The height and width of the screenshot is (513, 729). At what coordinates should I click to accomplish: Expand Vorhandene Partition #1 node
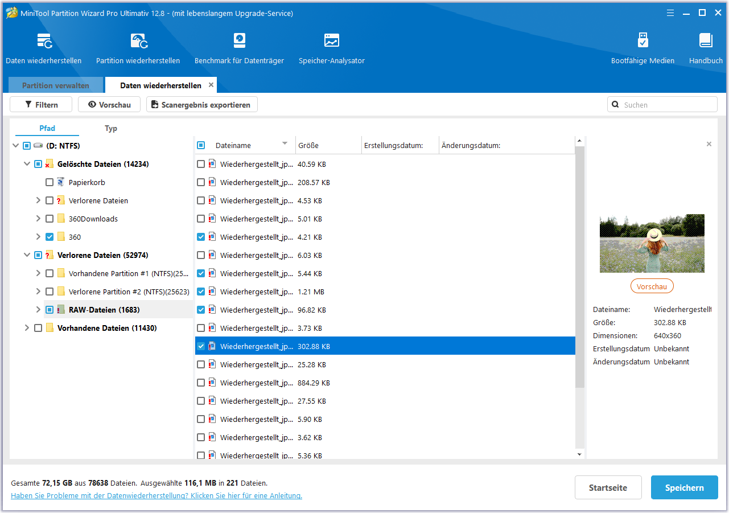[x=38, y=273]
